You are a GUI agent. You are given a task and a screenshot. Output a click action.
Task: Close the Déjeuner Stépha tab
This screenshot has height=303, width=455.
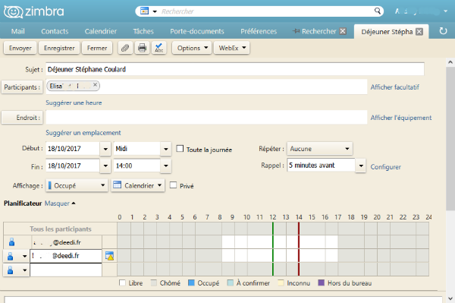[419, 32]
